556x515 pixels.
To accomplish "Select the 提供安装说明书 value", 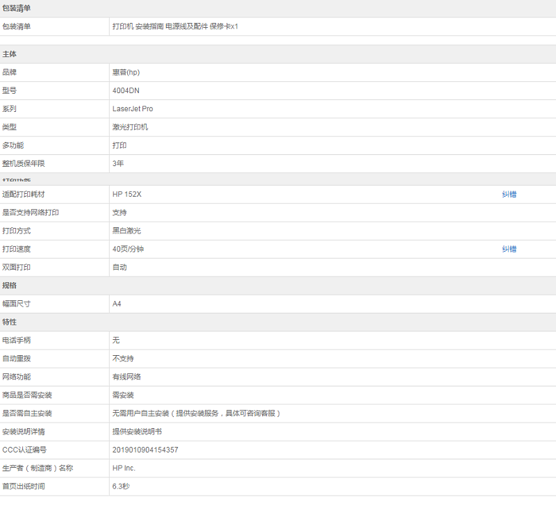I will (x=137, y=432).
